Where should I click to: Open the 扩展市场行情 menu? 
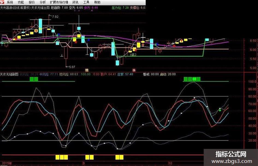(59, 2)
